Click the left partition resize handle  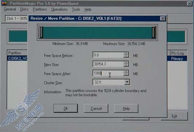point(42,32)
